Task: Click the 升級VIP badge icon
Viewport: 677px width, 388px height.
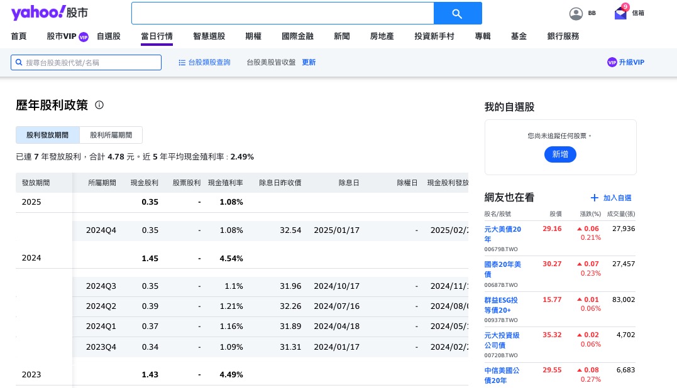Action: (612, 62)
